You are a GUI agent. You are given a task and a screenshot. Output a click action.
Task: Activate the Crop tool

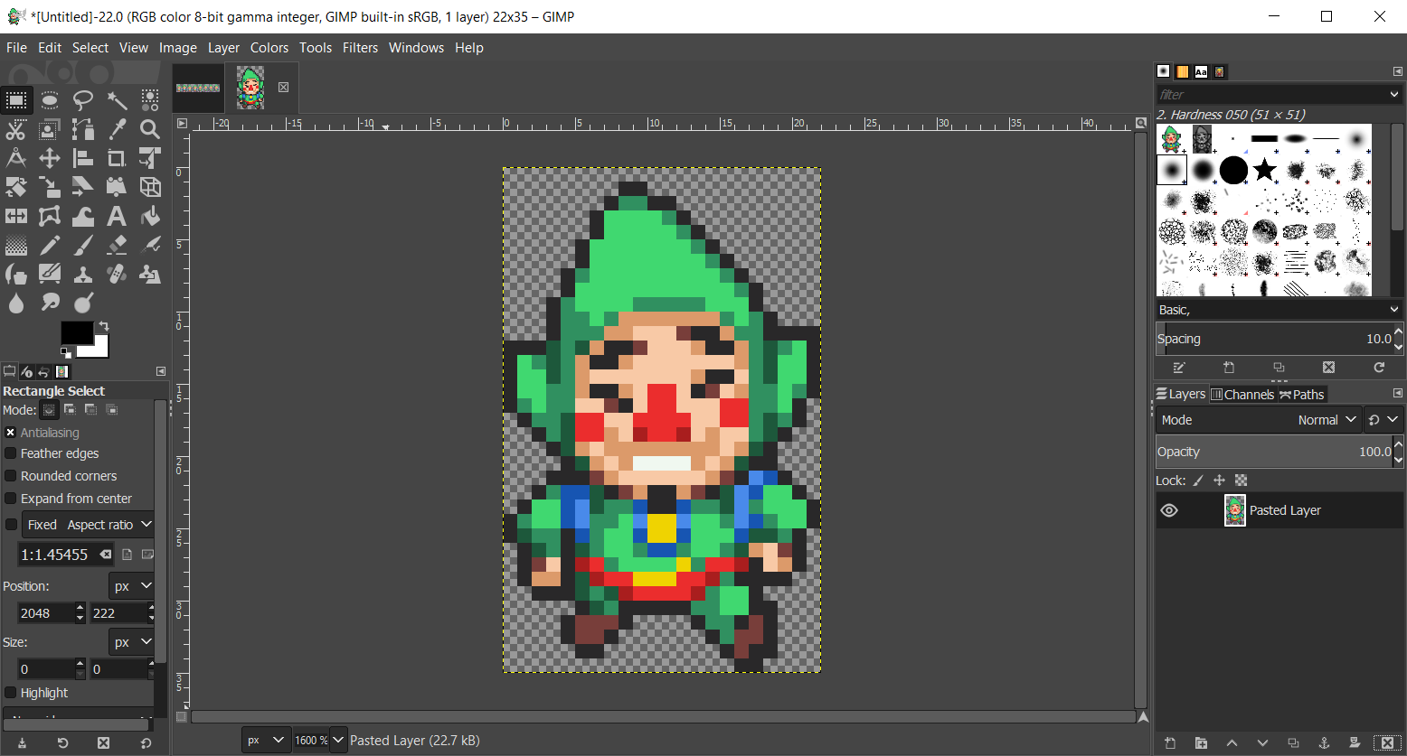117,159
